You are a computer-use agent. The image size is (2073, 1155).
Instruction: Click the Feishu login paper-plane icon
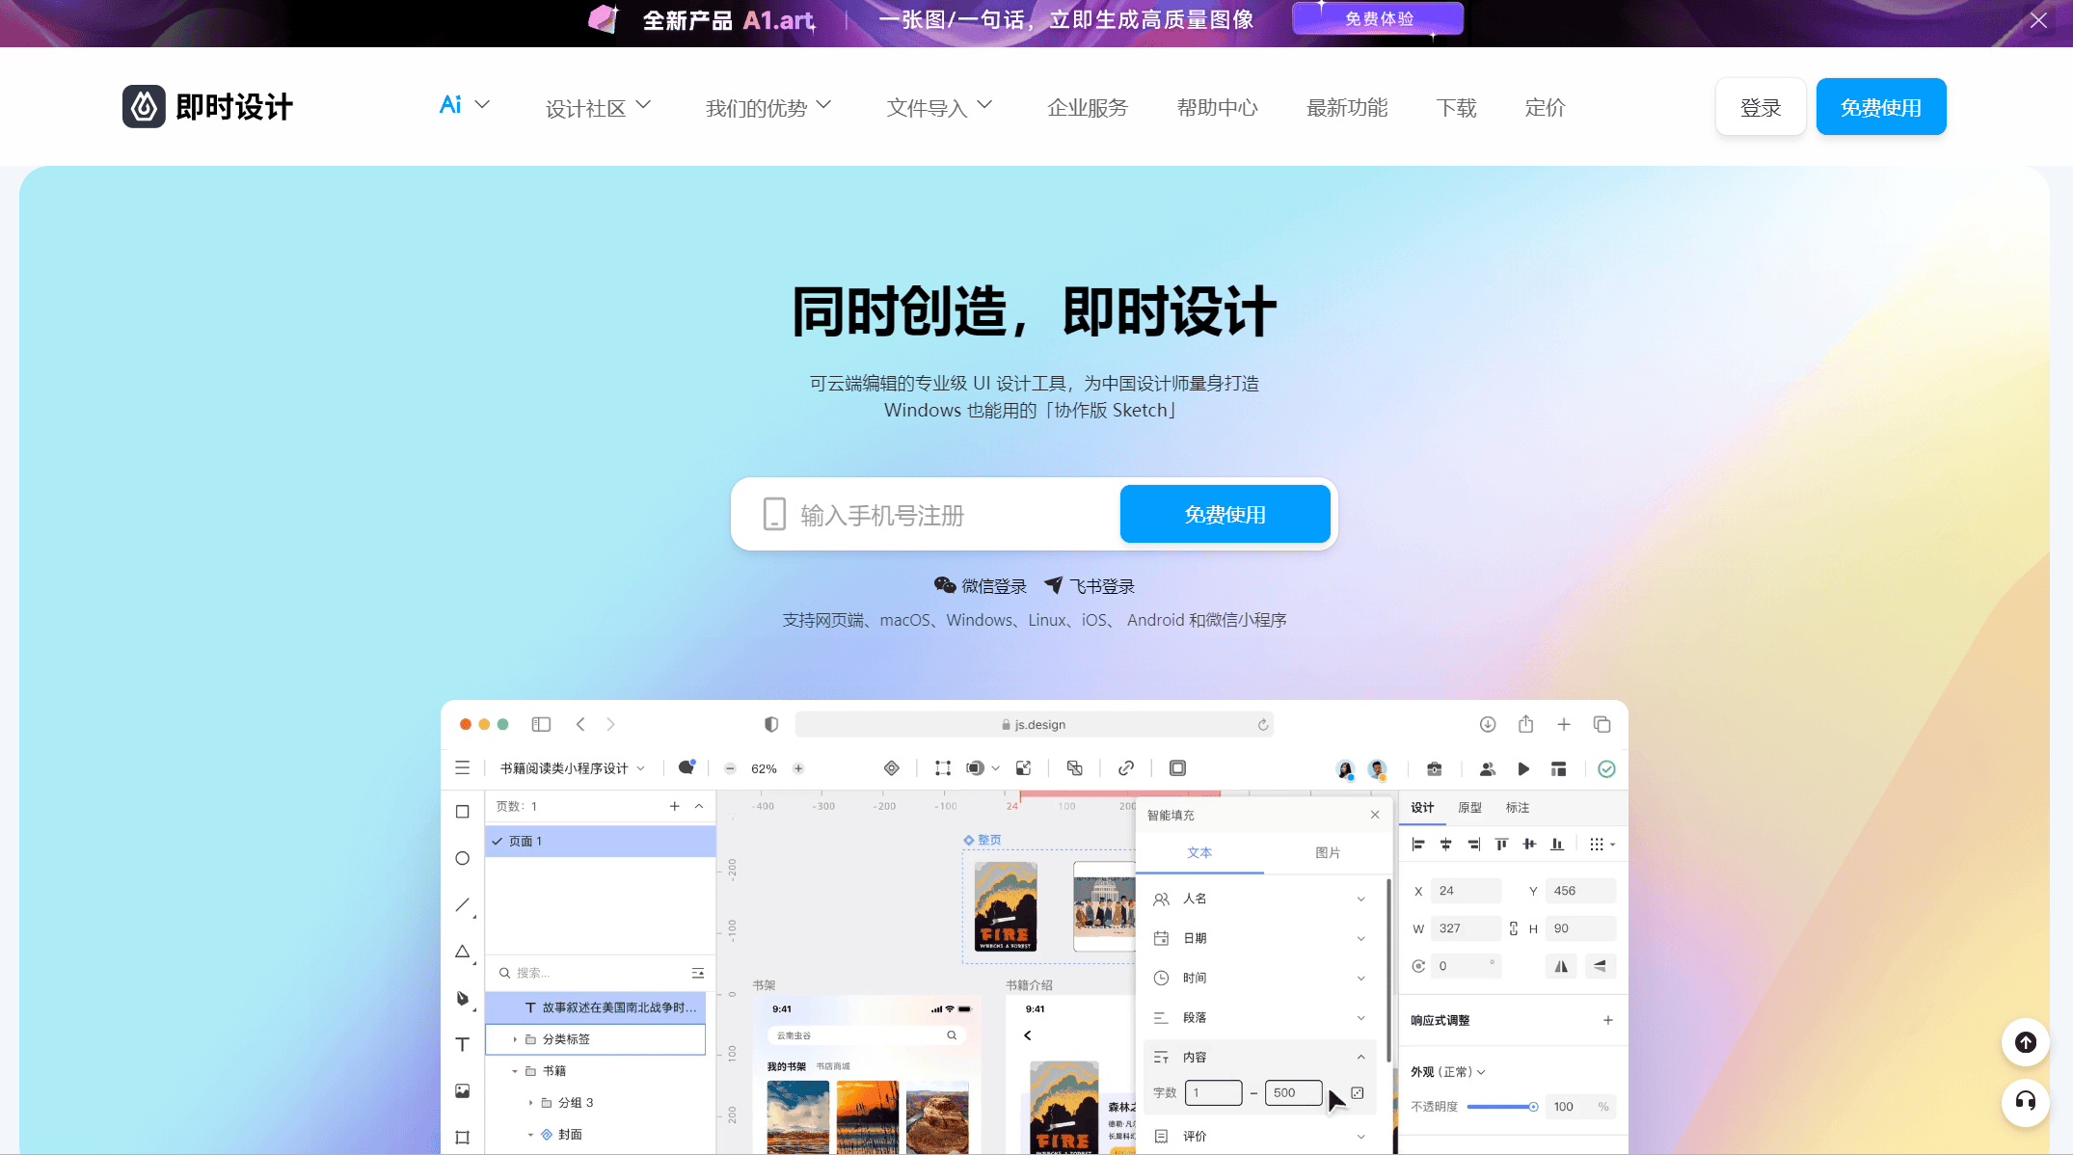(x=1054, y=585)
